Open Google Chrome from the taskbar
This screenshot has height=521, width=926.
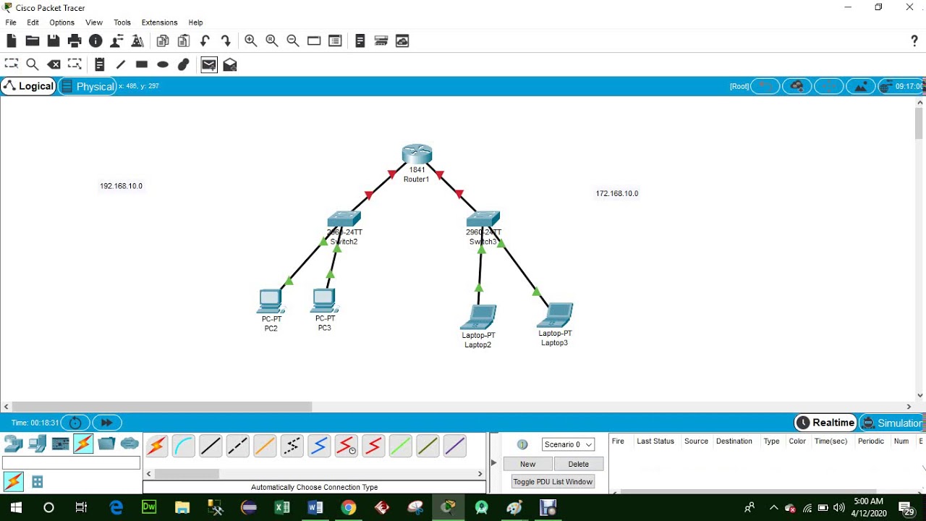(x=348, y=507)
